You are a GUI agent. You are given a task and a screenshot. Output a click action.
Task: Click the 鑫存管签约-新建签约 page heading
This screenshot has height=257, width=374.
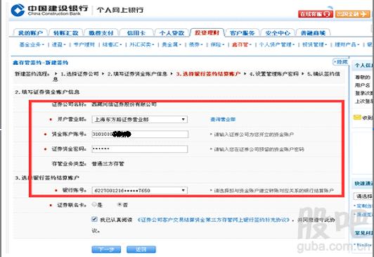40,63
